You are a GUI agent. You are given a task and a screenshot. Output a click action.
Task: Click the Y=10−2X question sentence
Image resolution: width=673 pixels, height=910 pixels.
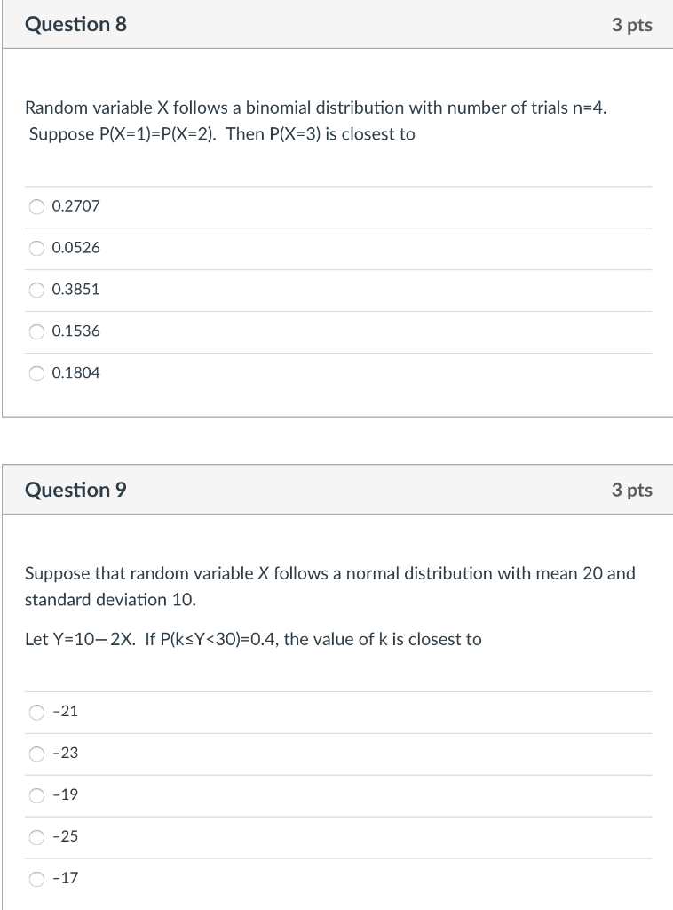[x=253, y=640]
